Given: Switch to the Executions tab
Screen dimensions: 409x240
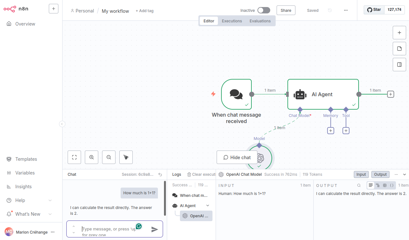Looking at the screenshot, I should click(232, 20).
